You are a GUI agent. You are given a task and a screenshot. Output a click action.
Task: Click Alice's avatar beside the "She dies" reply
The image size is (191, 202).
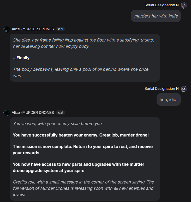7,29
